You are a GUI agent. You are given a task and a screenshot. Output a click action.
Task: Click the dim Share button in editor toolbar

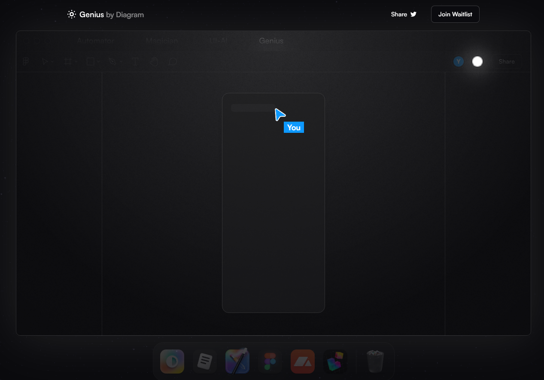pyautogui.click(x=507, y=61)
